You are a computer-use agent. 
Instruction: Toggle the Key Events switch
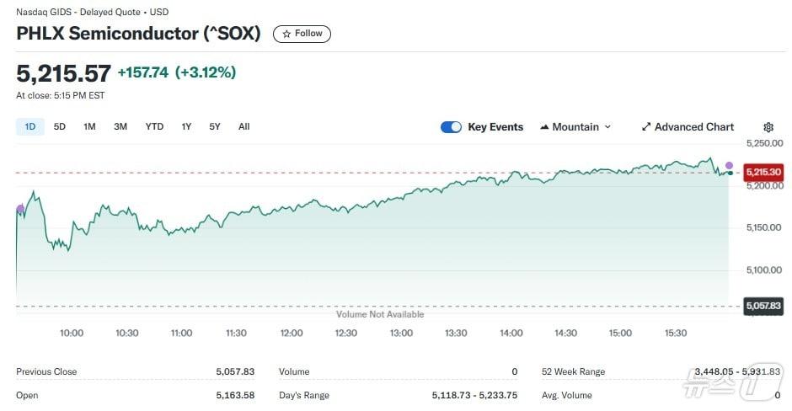pos(451,127)
